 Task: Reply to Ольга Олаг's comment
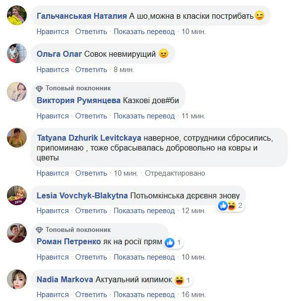[91, 70]
